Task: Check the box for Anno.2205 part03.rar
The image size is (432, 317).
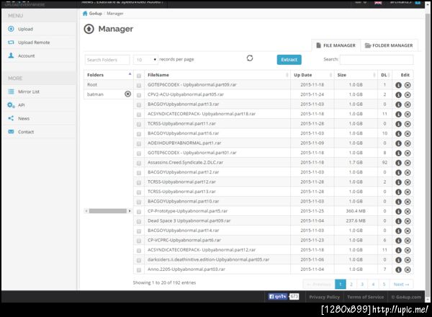Action: [139, 270]
